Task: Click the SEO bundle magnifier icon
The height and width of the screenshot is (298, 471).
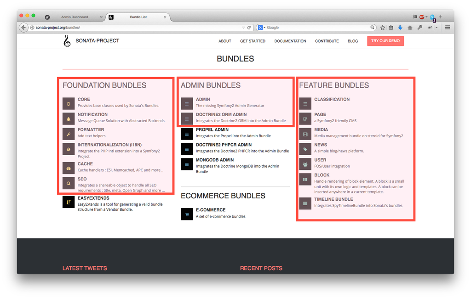Action: coord(69,183)
